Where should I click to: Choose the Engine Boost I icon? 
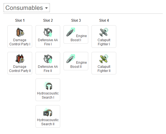click(71, 32)
